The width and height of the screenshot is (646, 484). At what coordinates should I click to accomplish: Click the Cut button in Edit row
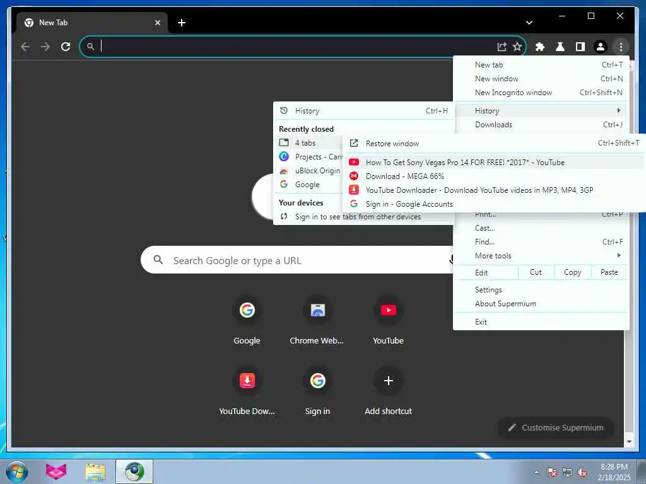pos(536,272)
